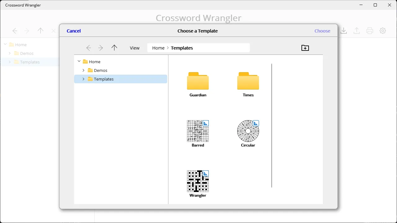Expand the Demos tree node in dialog
The image size is (397, 223).
[83, 70]
